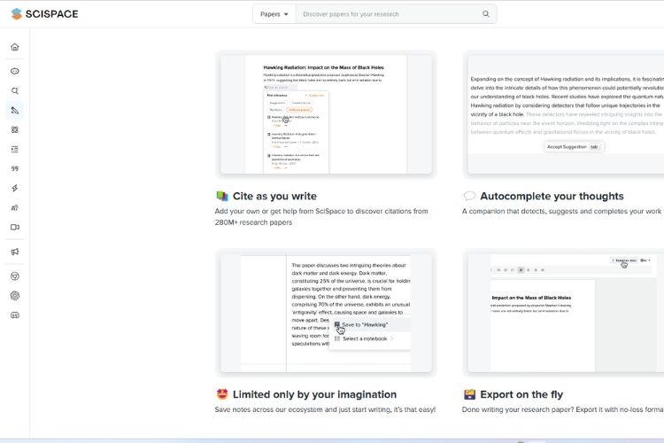This screenshot has height=443, width=664.
Task: Click the lightning bolt sidebar icon
Action: click(x=14, y=188)
